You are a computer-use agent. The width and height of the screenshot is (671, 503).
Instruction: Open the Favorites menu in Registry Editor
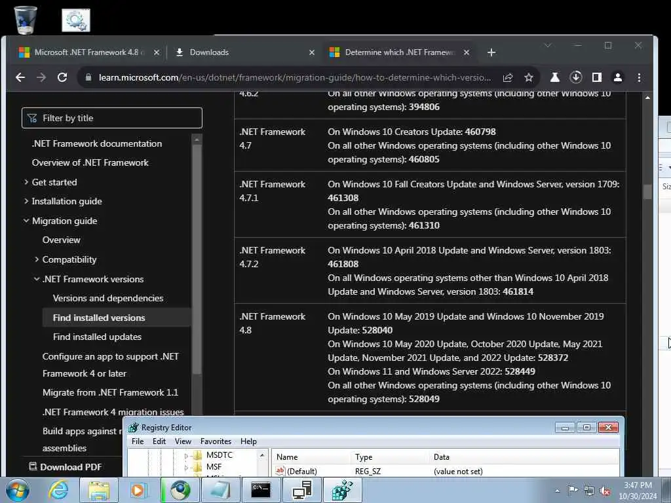216,441
